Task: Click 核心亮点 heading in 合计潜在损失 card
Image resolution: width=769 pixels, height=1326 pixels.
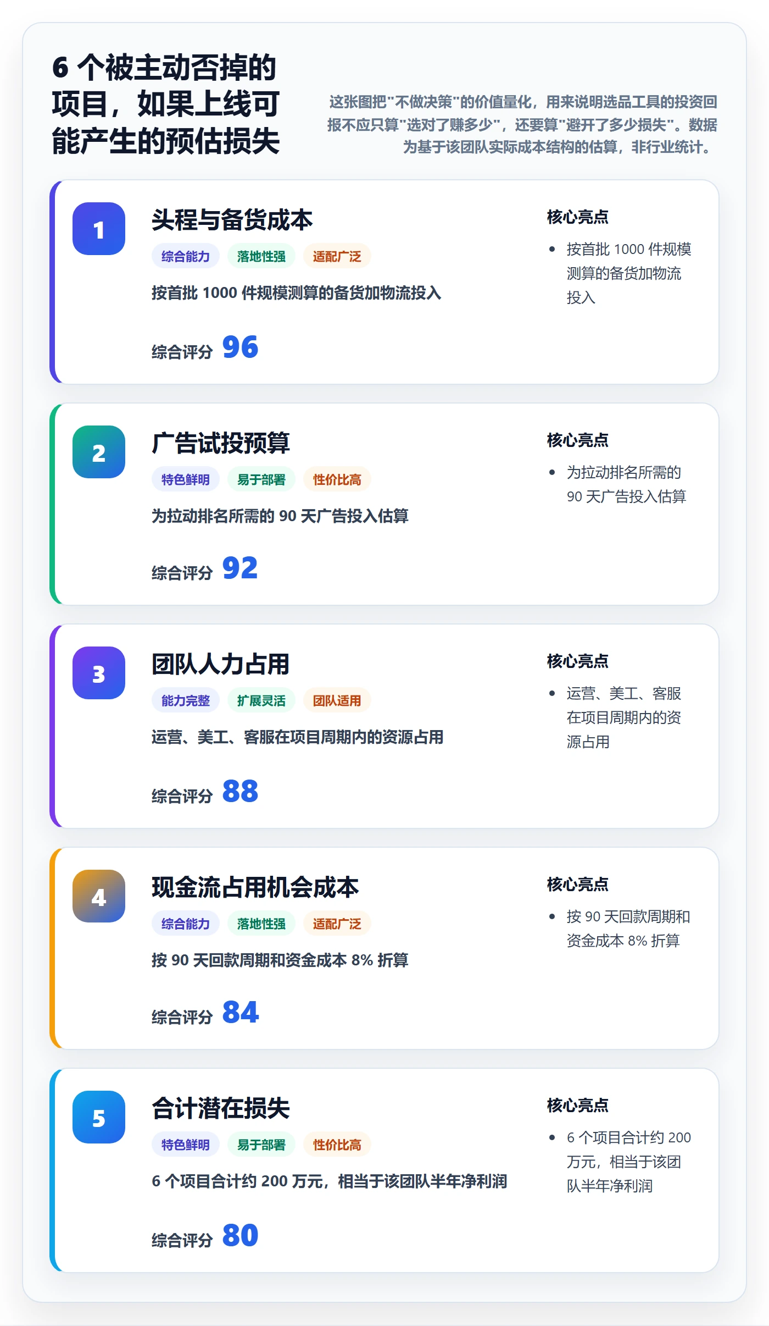Action: coord(578,1105)
